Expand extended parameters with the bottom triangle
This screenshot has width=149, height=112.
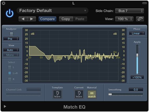tap(5, 107)
